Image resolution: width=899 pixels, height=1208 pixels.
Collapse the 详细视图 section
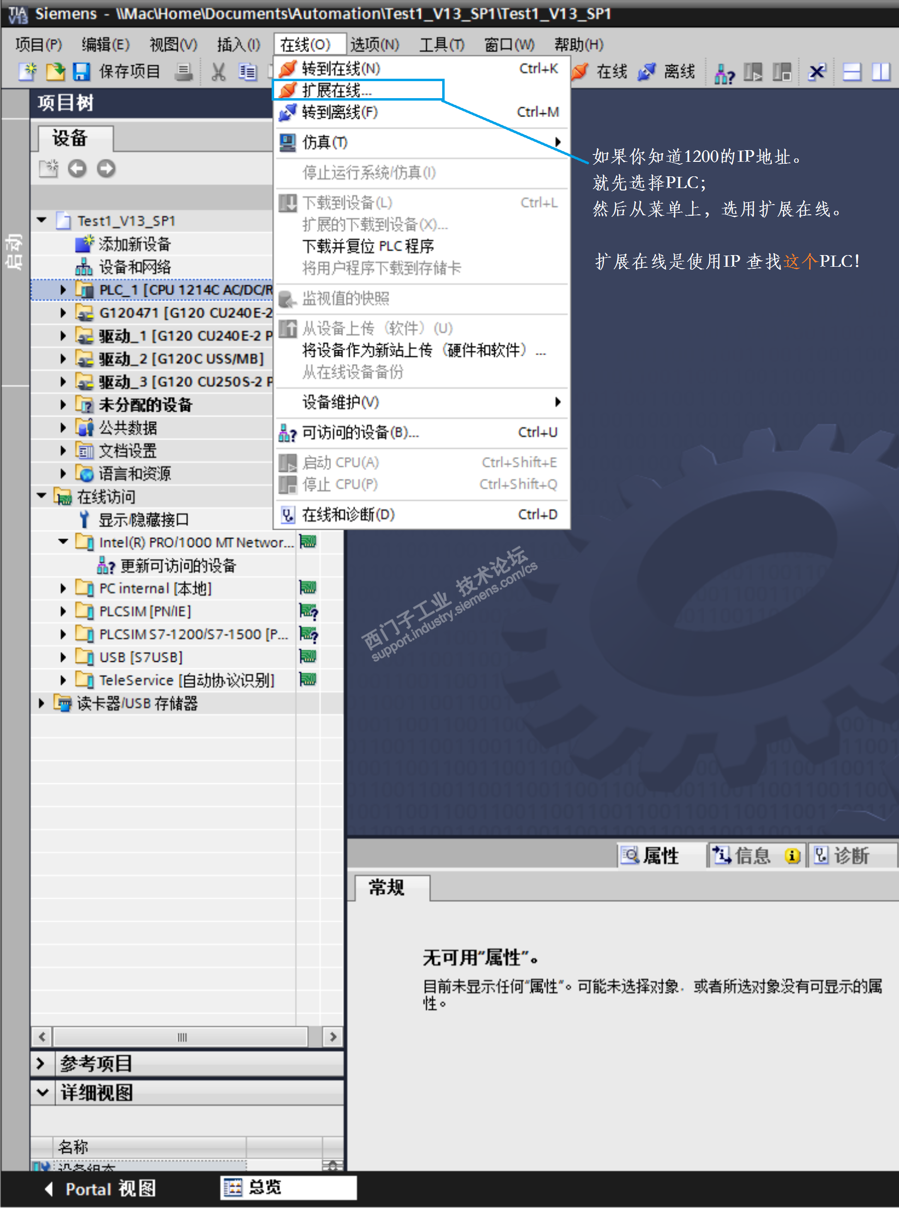(42, 1093)
